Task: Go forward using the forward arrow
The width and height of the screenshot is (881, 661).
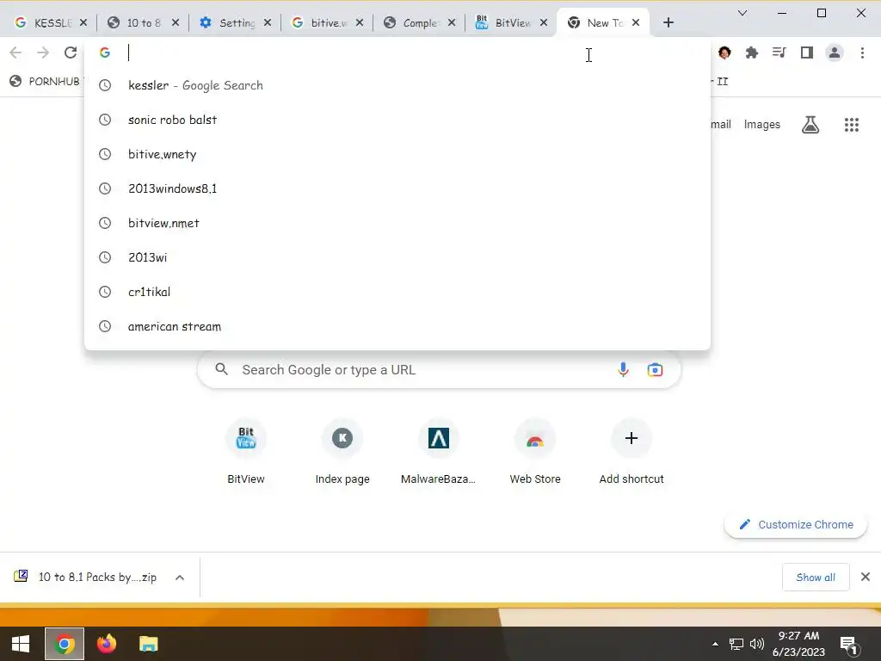Action: (x=43, y=53)
